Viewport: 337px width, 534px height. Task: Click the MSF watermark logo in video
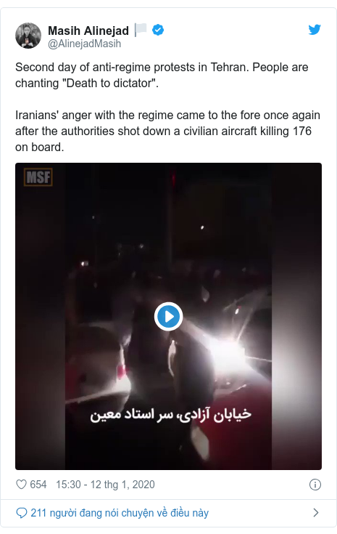tap(38, 177)
